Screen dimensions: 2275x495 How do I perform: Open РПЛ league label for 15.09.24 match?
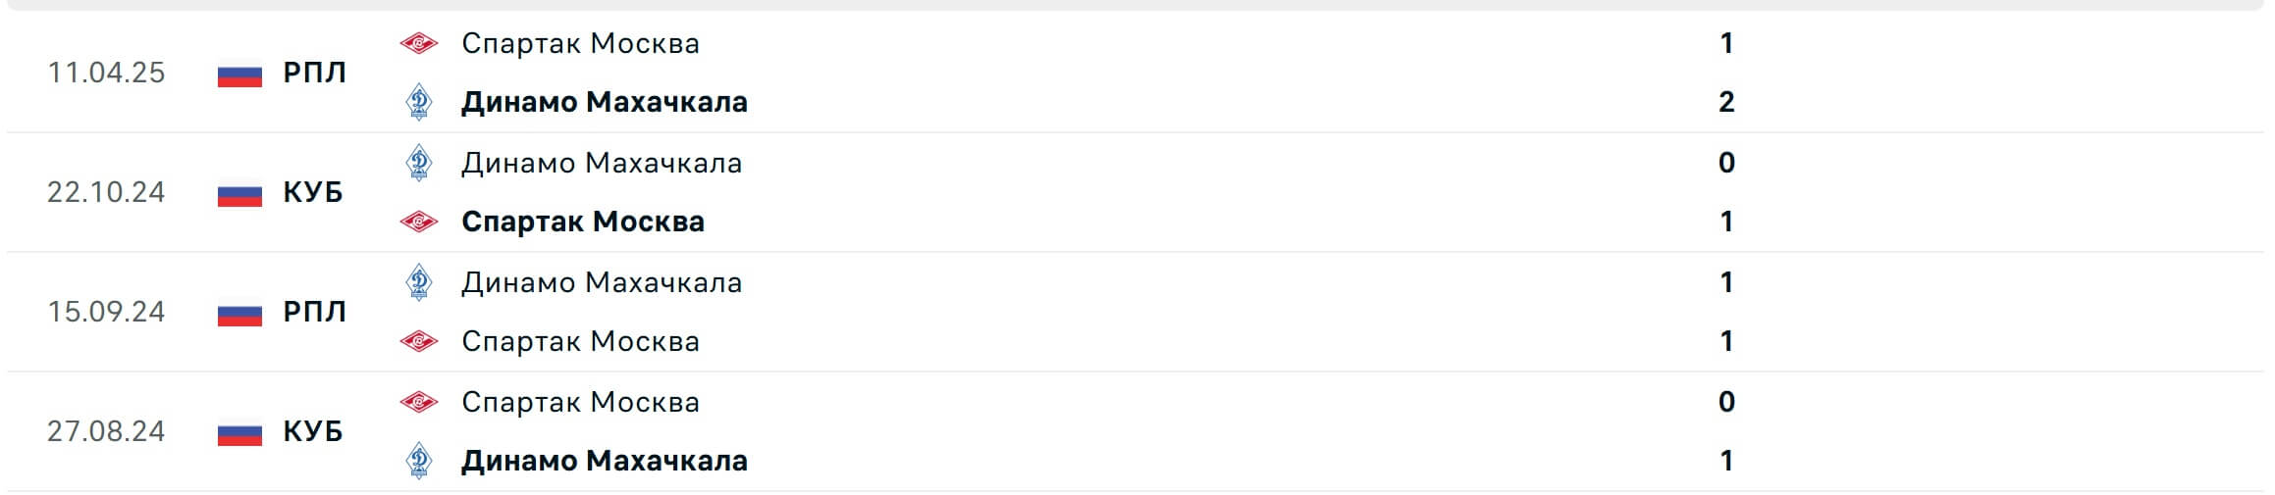pos(315,312)
